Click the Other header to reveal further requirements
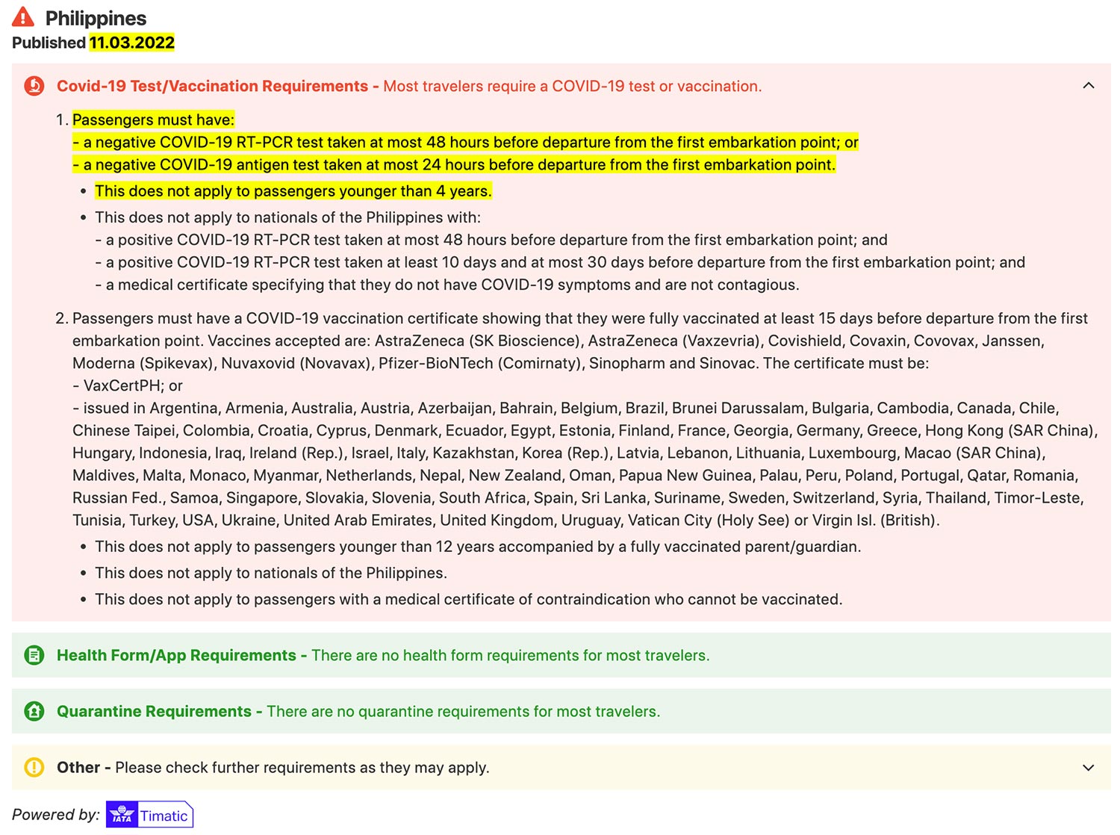 click(79, 767)
